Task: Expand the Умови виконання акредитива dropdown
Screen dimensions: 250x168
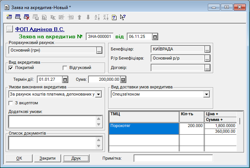Action: tap(98, 94)
